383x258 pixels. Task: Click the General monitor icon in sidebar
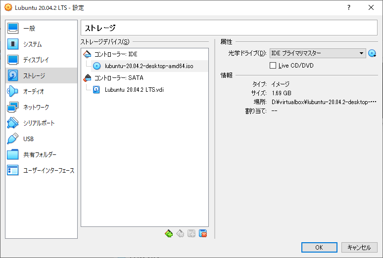pos(13,28)
